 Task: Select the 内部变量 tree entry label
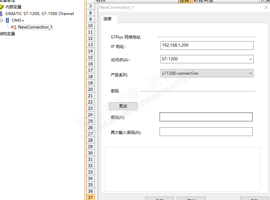point(13,7)
